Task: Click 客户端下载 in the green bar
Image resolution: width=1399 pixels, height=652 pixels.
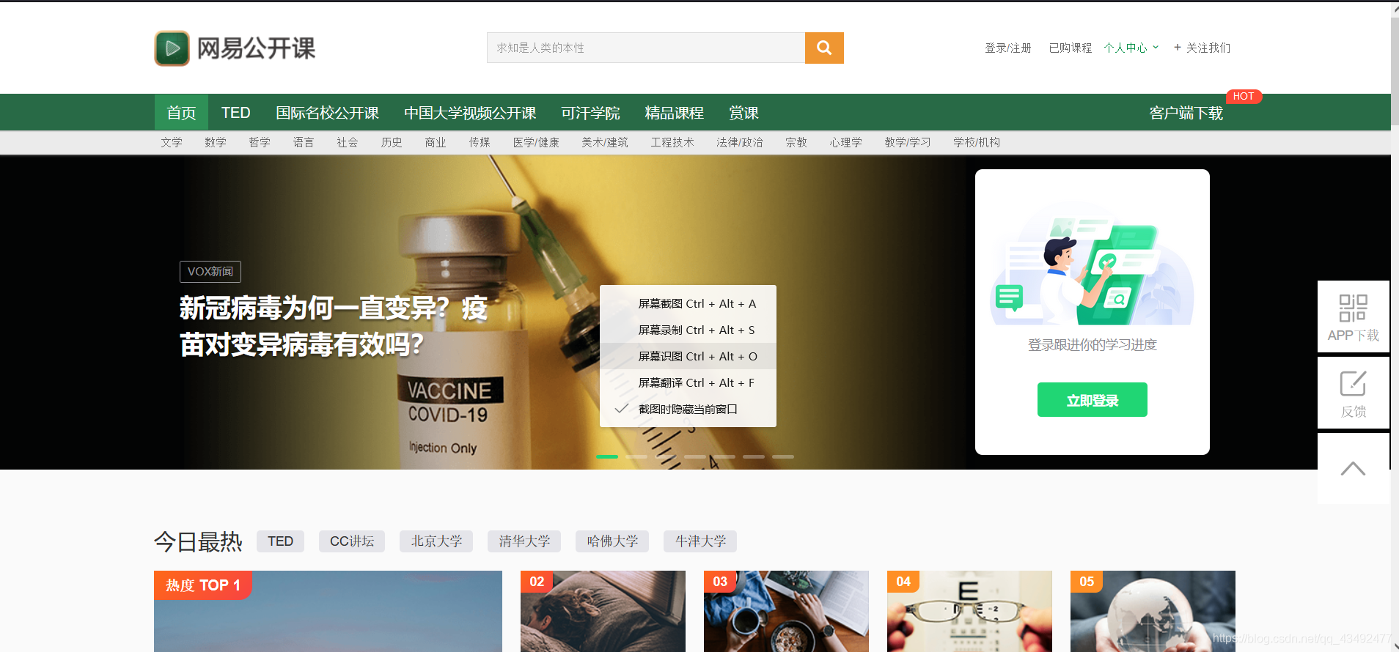Action: point(1186,113)
